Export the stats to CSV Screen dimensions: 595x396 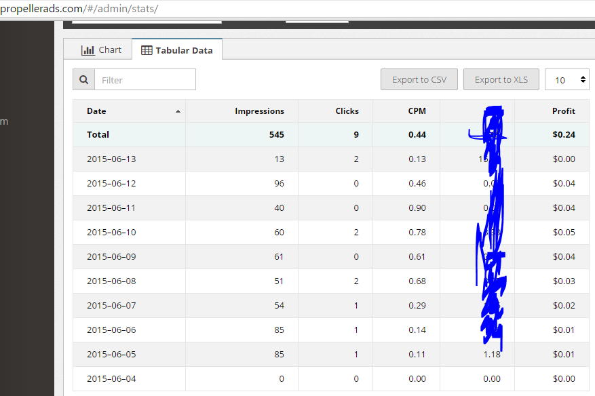click(x=419, y=80)
